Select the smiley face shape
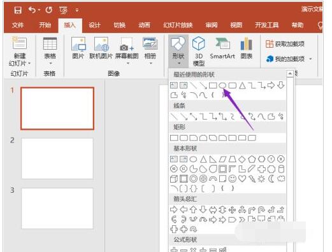 tap(232, 179)
